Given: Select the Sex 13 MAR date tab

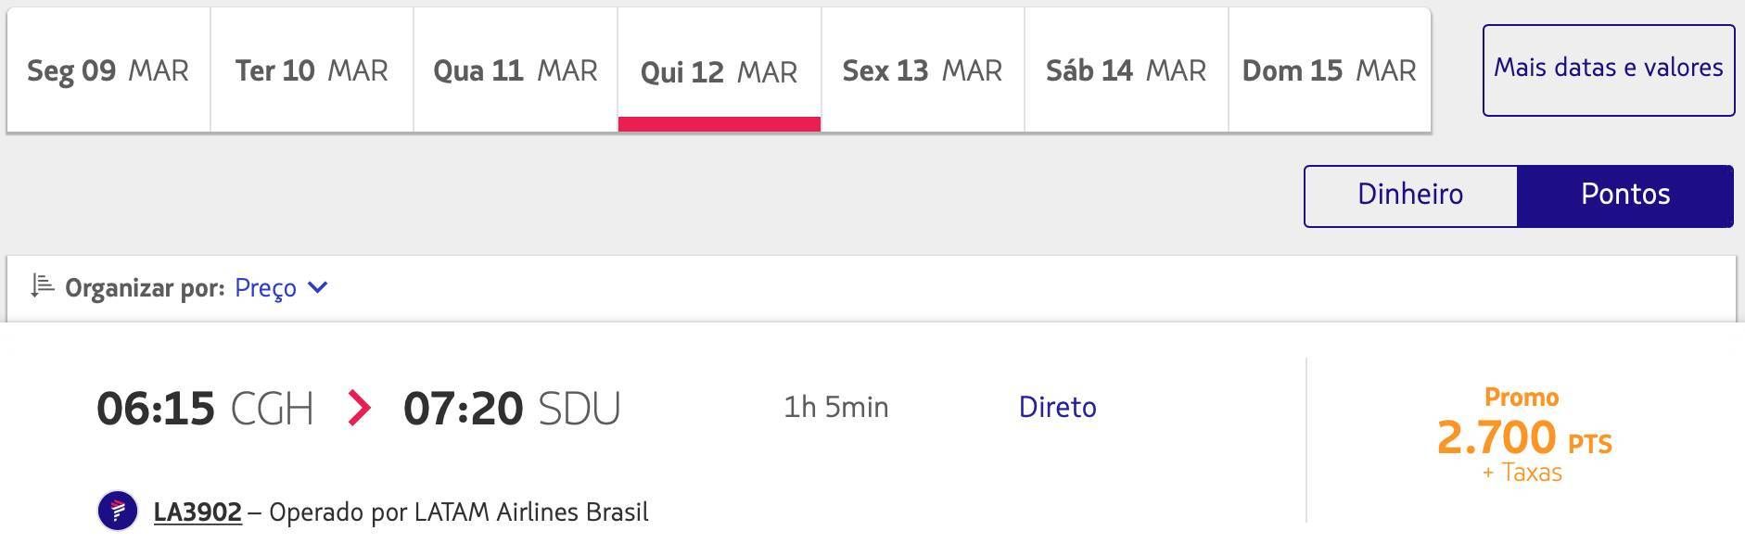Looking at the screenshot, I should coord(923,70).
